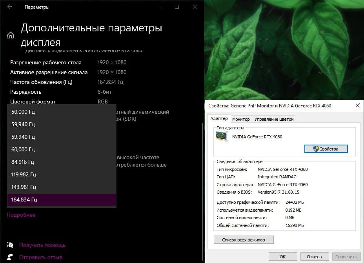Open the Отправить отзыв link

tap(41, 257)
